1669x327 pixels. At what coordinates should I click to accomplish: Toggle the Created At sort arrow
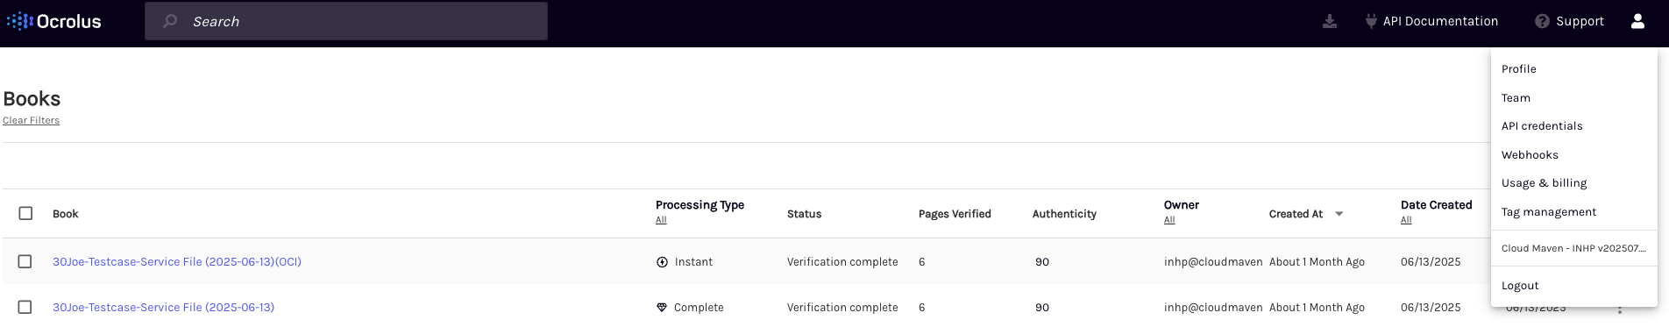pos(1339,214)
